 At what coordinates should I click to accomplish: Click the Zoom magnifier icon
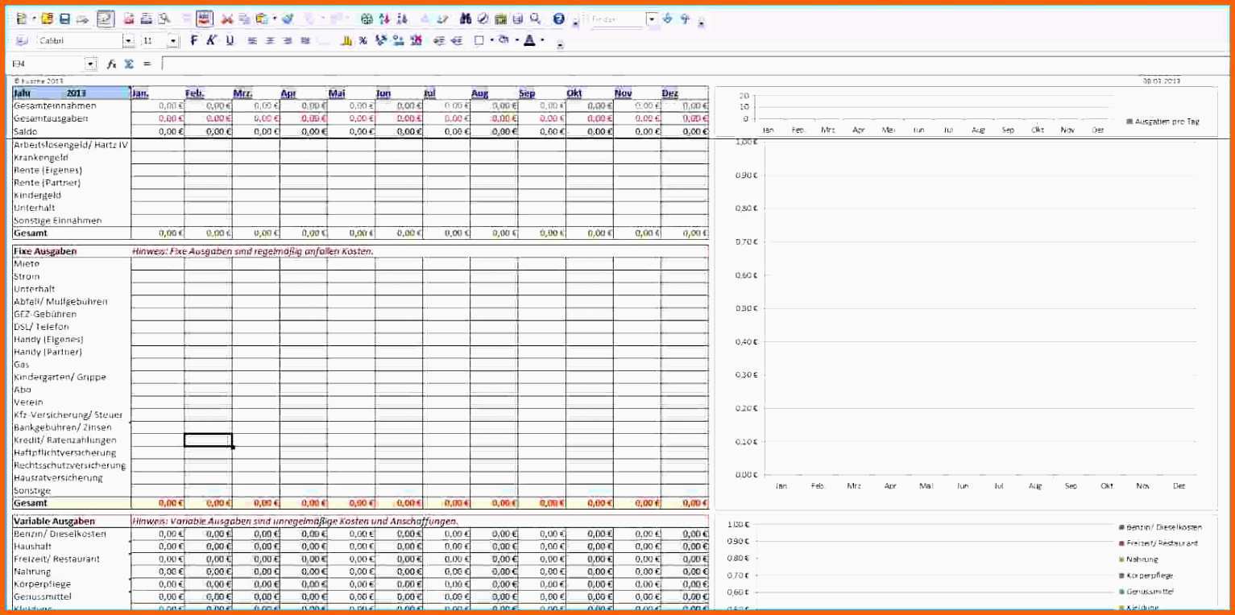click(x=535, y=19)
